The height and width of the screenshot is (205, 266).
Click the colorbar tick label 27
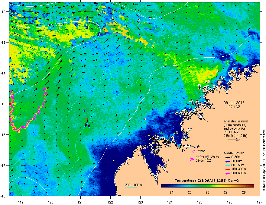(x=225, y=192)
